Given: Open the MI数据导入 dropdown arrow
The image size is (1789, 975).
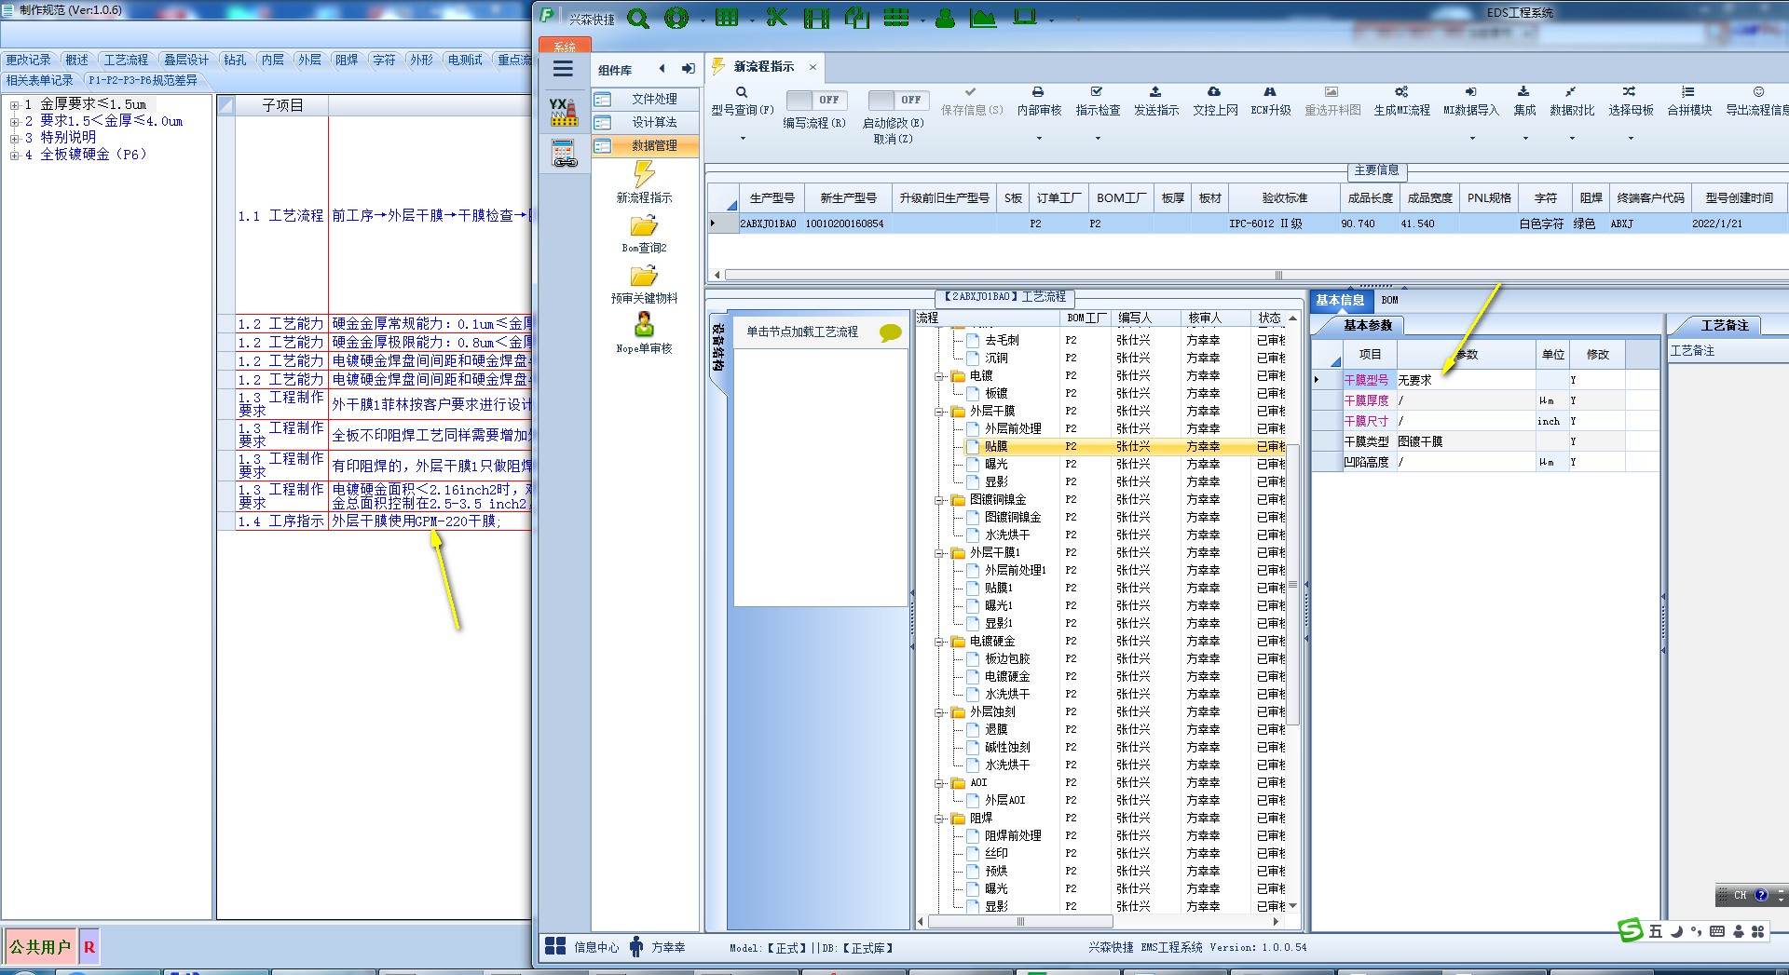Looking at the screenshot, I should click(x=1472, y=139).
